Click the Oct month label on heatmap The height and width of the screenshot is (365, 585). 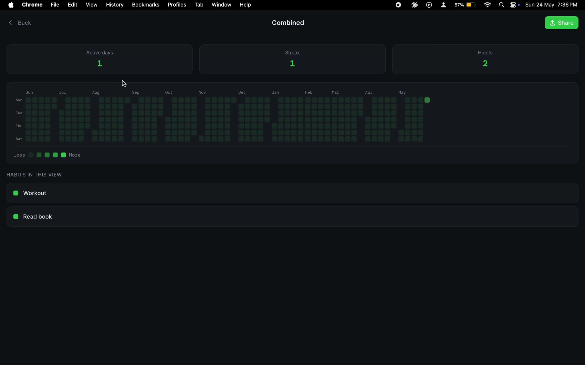[x=169, y=92]
